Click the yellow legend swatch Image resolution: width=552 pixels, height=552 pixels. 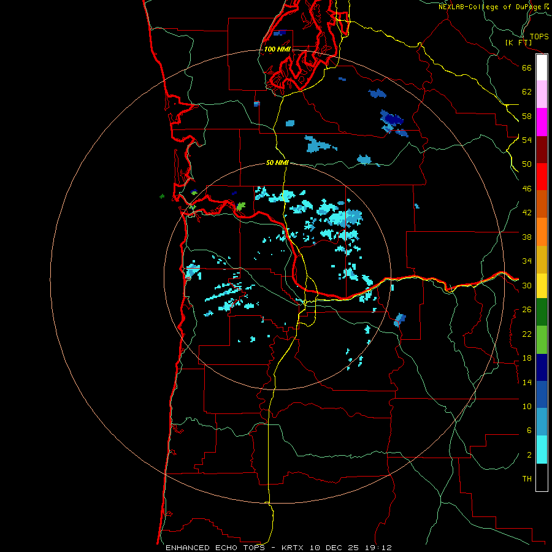pyautogui.click(x=542, y=285)
